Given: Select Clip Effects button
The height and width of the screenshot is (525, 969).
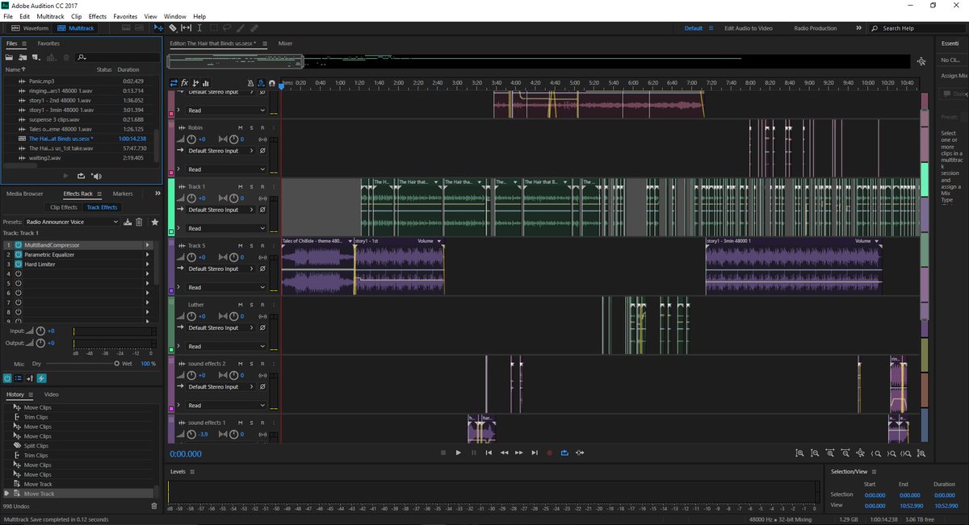Looking at the screenshot, I should click(x=64, y=207).
